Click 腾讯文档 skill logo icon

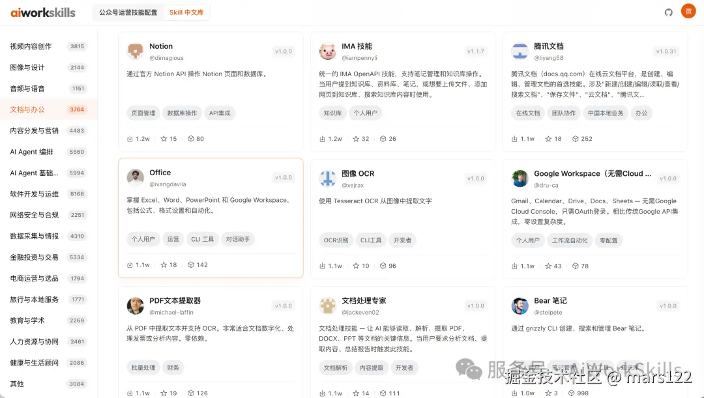520,51
